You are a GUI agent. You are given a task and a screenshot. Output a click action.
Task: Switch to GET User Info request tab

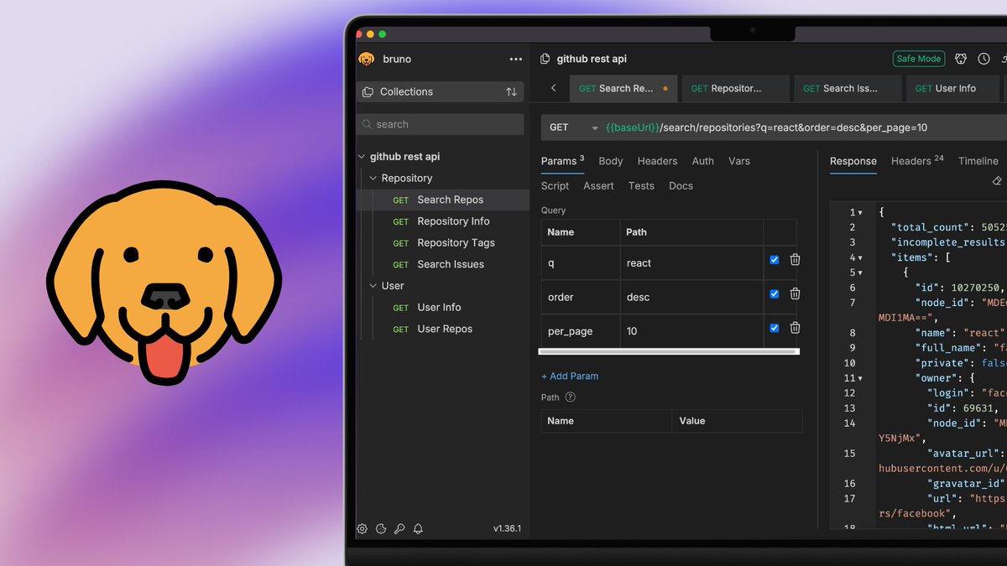tap(953, 88)
